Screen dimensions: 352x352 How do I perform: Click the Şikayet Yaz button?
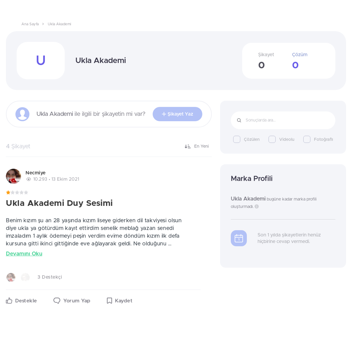177,114
